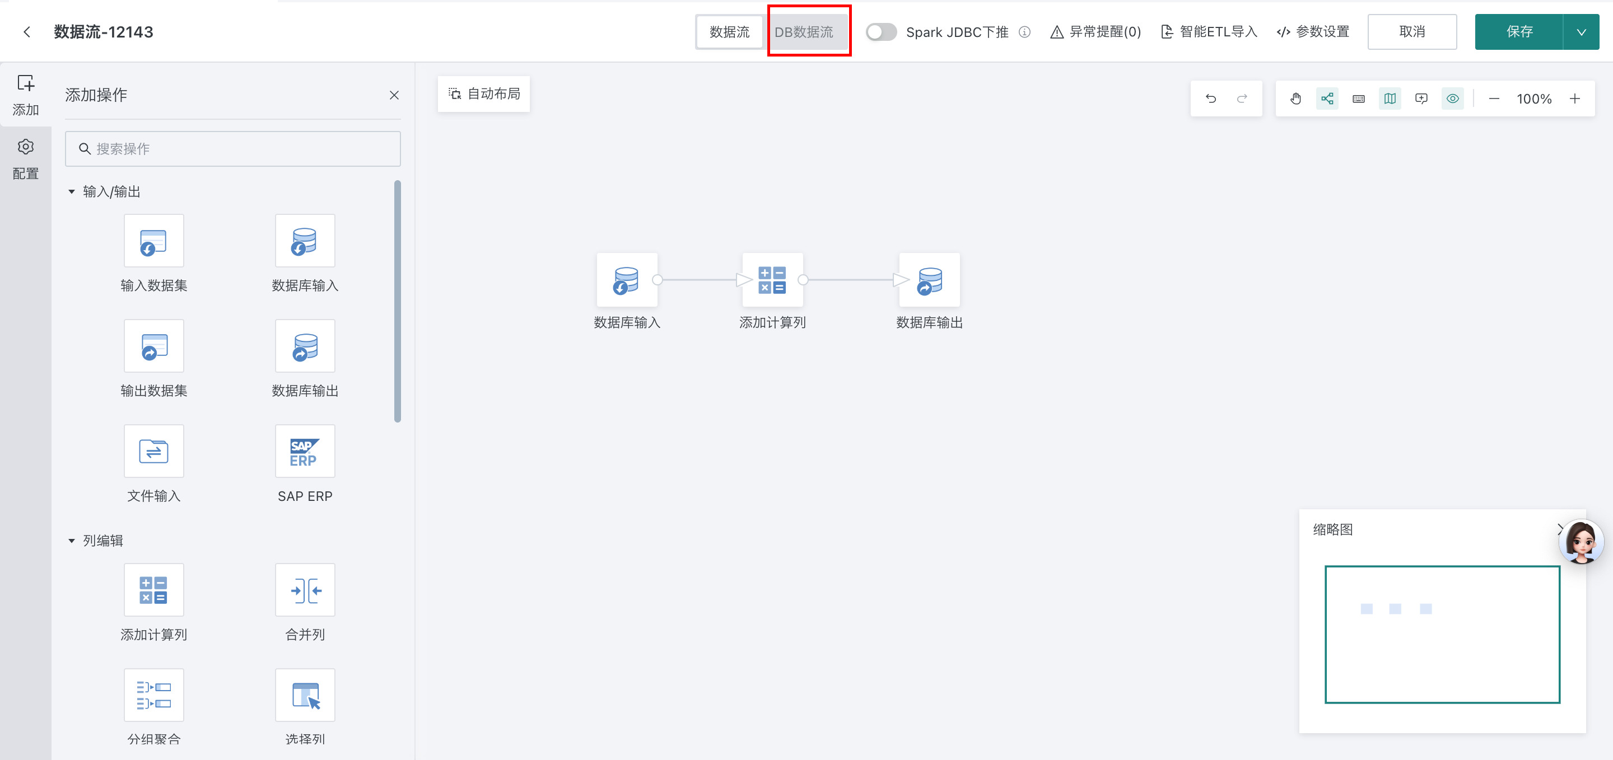Toggle the minimap thumbnail icon

[1390, 99]
